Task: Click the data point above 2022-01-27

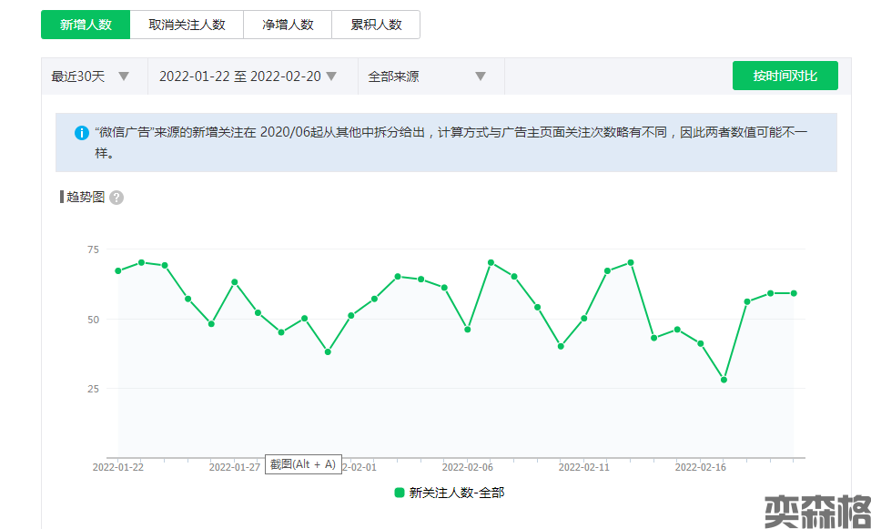Action: 235,282
